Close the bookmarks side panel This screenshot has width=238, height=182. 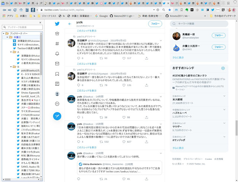[x=40, y=23]
